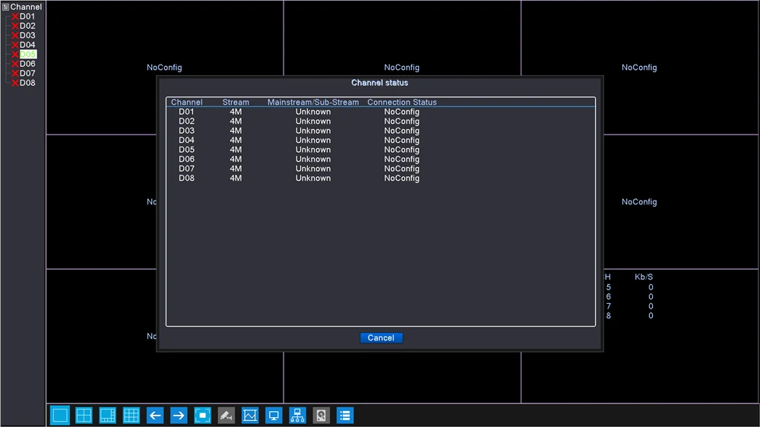Select channel D02 in the tree

(x=27, y=26)
